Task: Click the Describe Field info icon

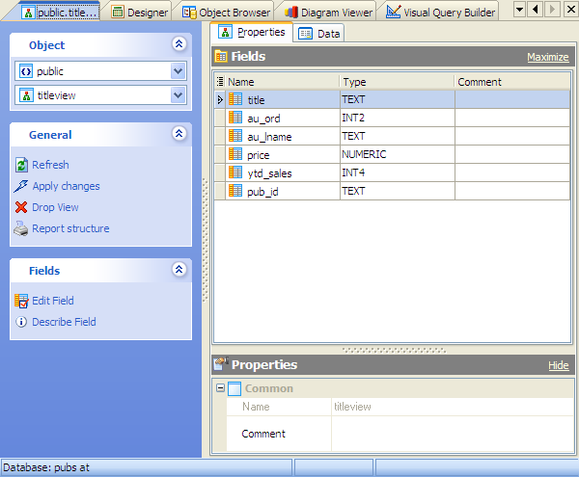Action: [21, 323]
